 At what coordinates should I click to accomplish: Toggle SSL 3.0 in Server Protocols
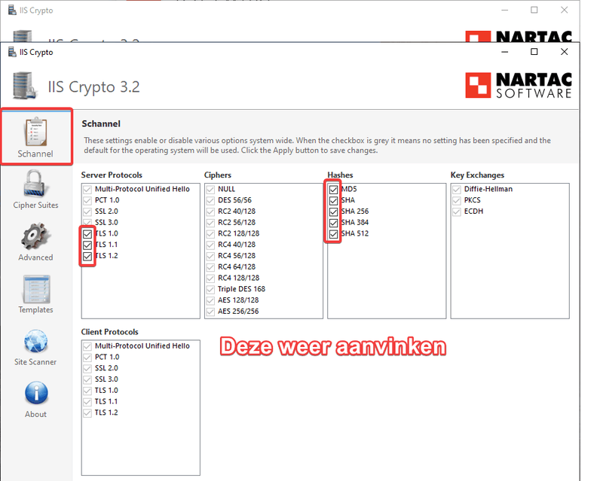87,223
